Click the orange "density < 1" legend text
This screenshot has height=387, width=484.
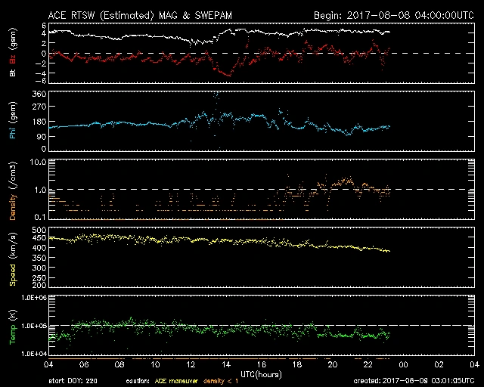[221, 381]
